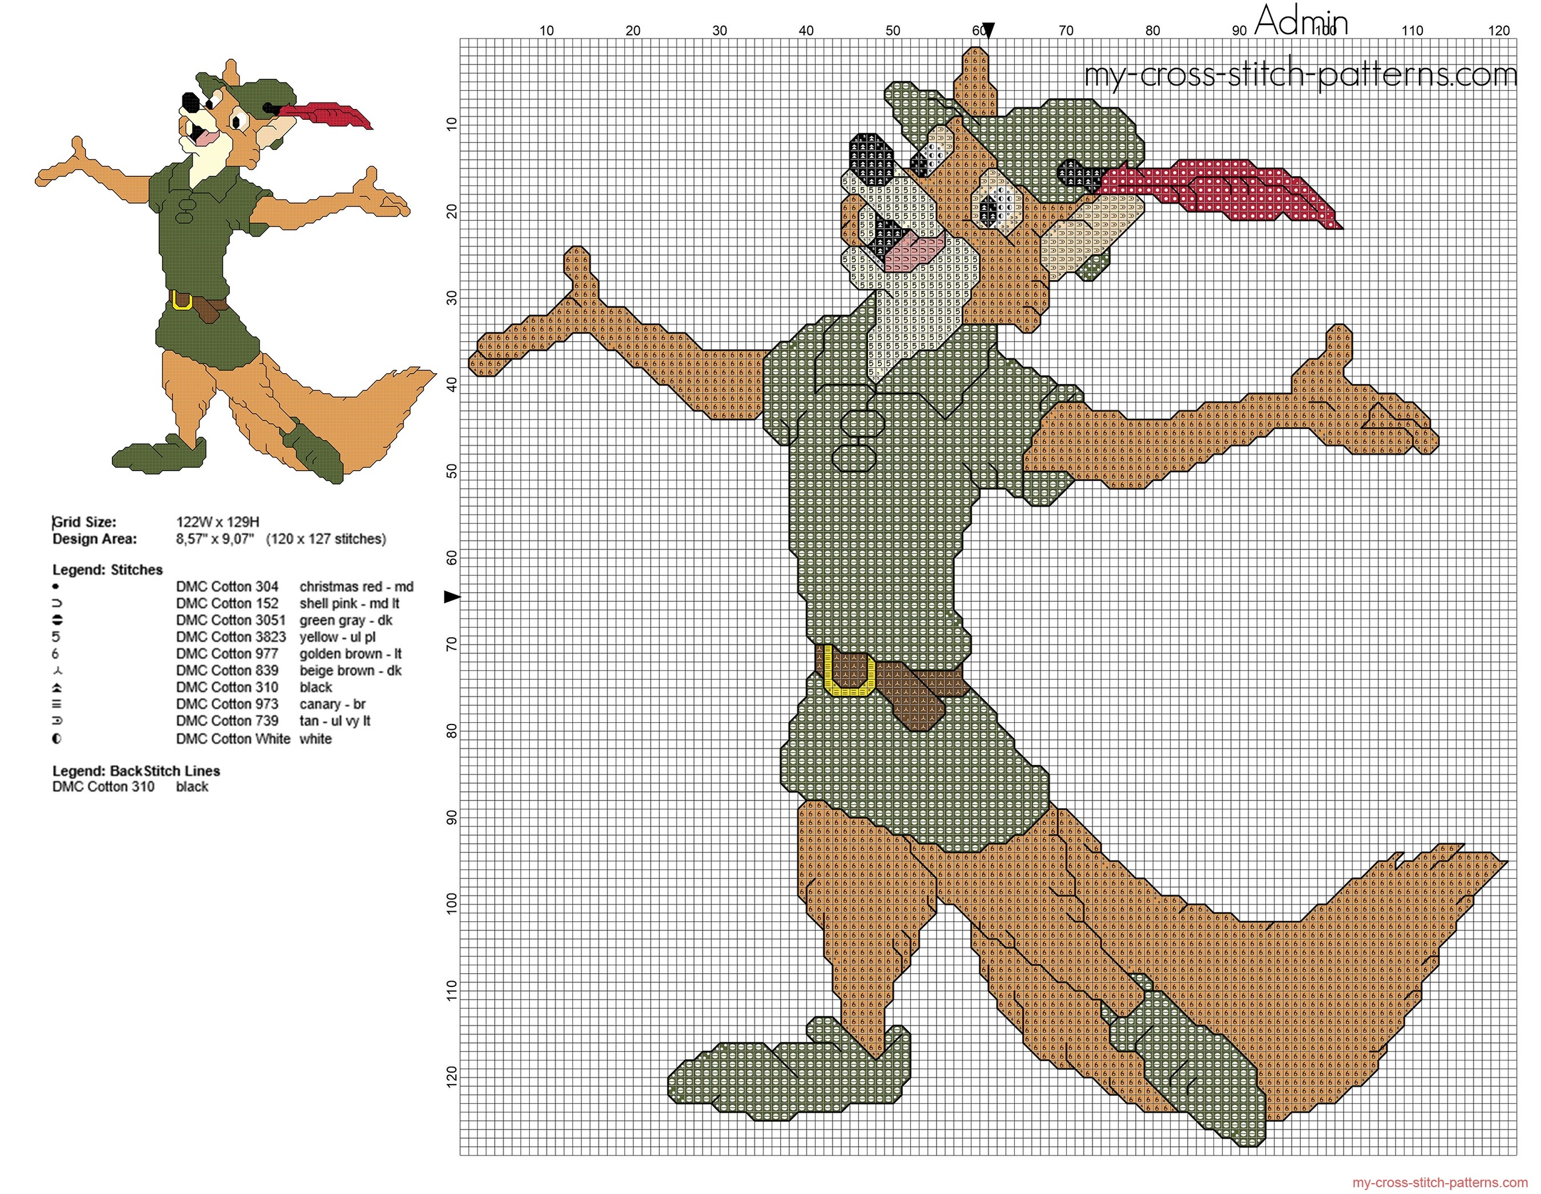Click 'DMC Cotton White' text

coord(233,739)
